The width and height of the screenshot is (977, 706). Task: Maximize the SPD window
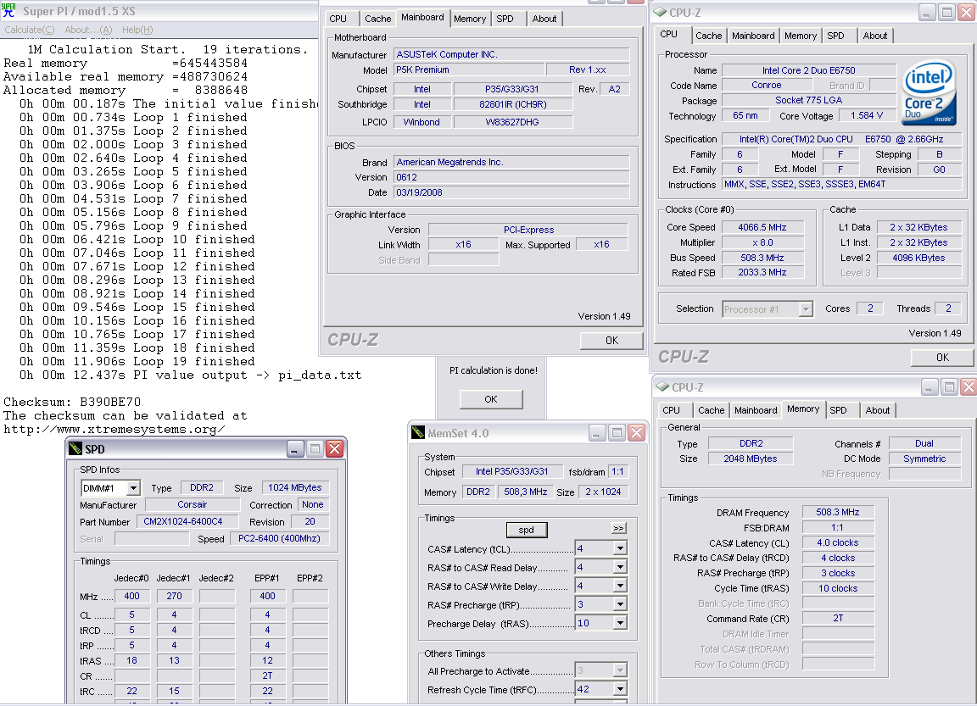(315, 448)
